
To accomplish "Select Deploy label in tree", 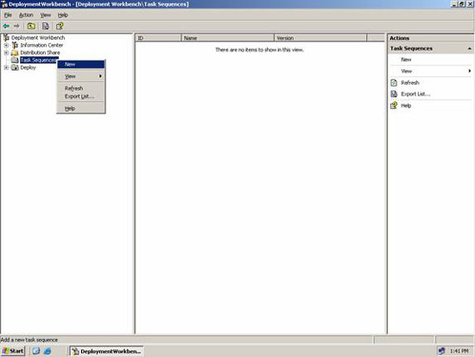I will click(28, 67).
